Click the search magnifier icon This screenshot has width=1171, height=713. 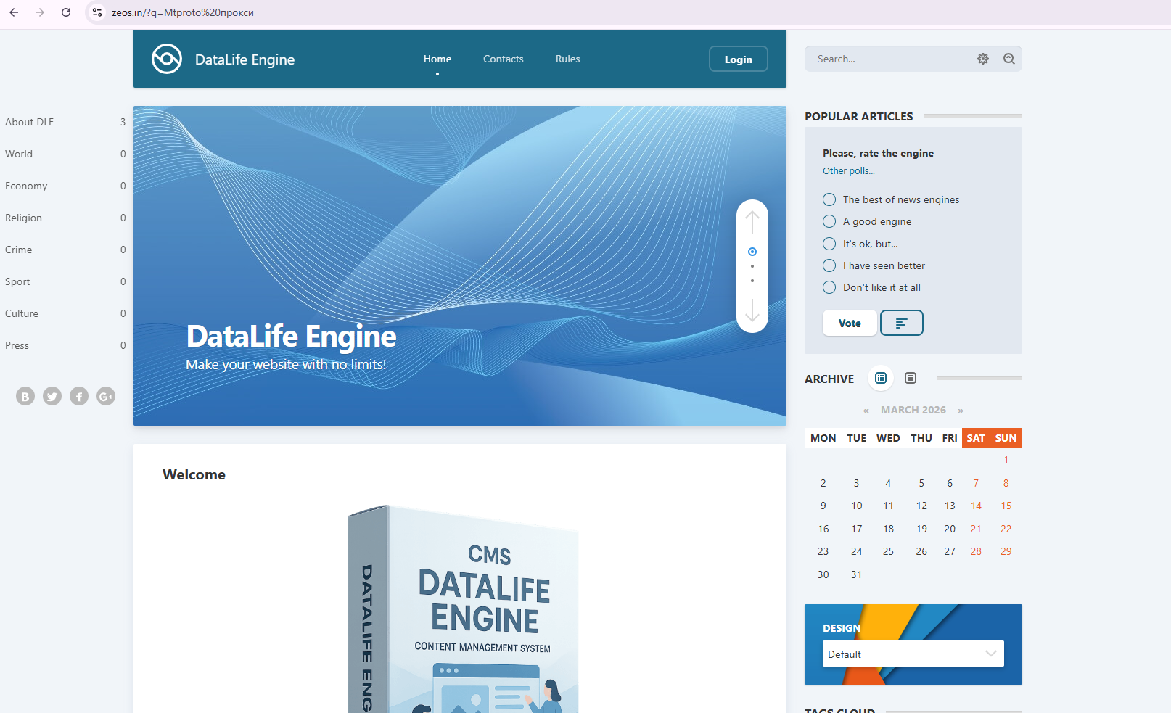pyautogui.click(x=1009, y=59)
